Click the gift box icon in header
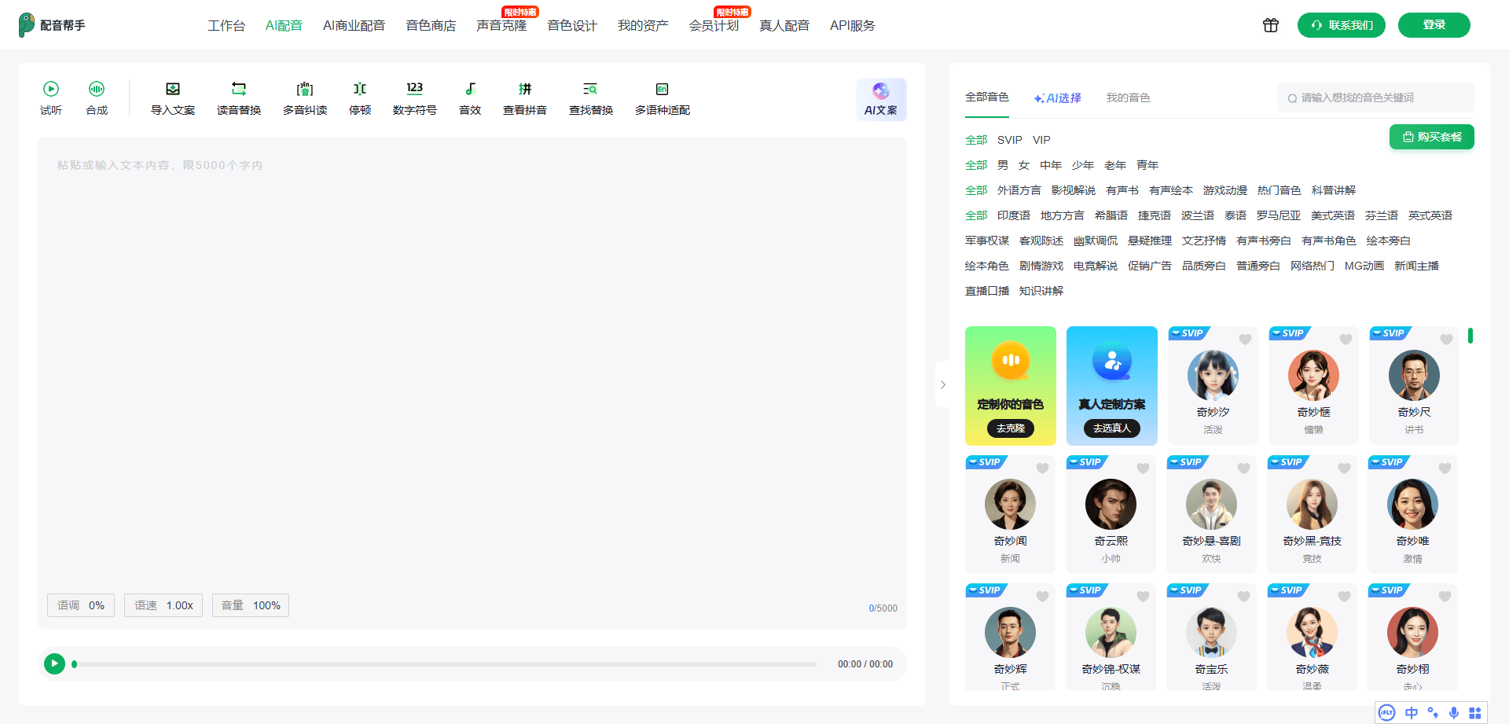 pyautogui.click(x=1270, y=25)
